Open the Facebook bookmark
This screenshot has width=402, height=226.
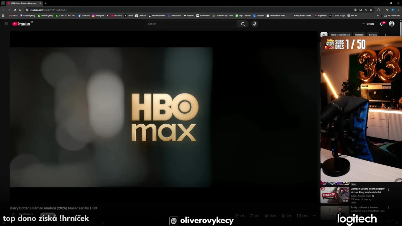click(x=84, y=15)
